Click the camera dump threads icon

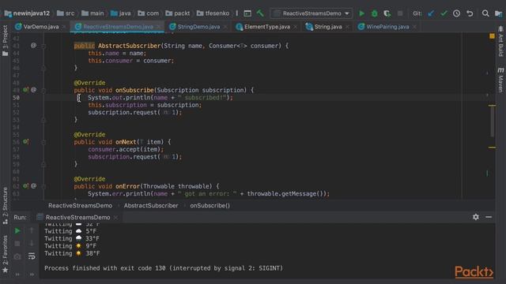tap(17, 256)
